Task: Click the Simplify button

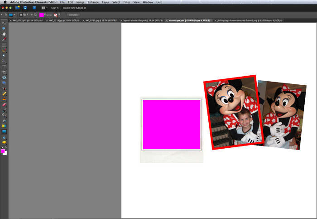Action: coord(73,15)
